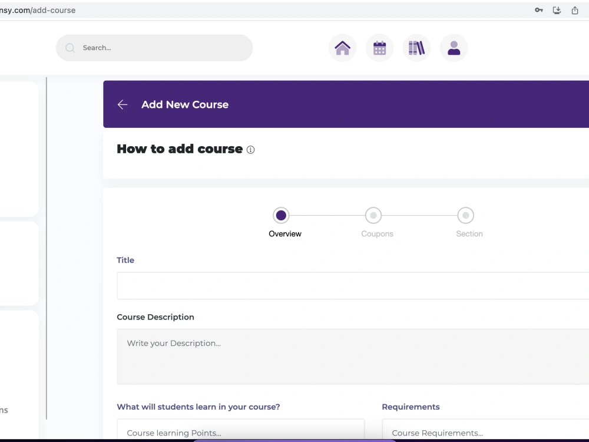Open the calendar icon
Image resolution: width=589 pixels, height=442 pixels.
point(379,48)
